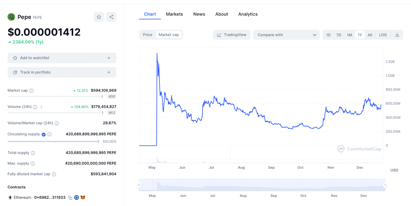Screen dimensions: 411x206
Task: Open the Compare with dropdown
Action: (x=286, y=35)
